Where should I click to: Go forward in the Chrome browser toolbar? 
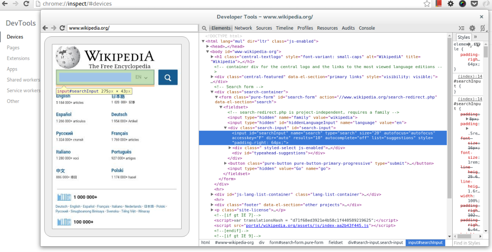pos(15,4)
